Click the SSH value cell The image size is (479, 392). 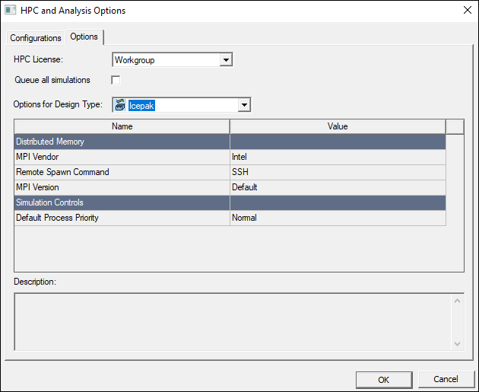(338, 172)
